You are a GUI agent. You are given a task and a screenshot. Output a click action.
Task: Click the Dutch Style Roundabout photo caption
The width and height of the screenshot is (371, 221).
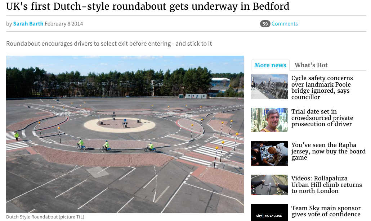[45, 217]
